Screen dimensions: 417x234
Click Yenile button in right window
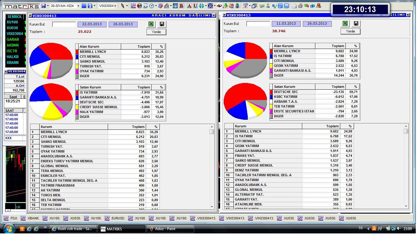coord(350,31)
